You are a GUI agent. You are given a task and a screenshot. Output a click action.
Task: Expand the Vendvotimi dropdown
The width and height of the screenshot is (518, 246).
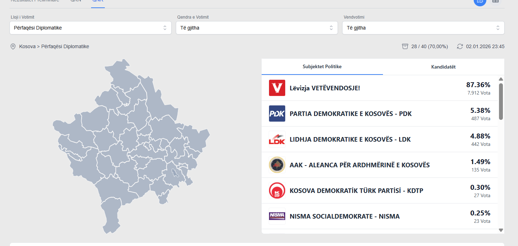[x=423, y=28]
